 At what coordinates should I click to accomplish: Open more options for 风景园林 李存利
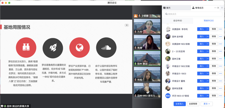[220, 29]
